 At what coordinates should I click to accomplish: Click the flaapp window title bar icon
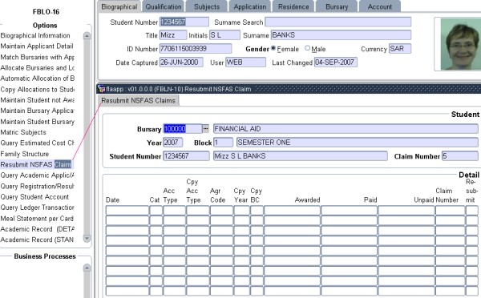(x=102, y=89)
